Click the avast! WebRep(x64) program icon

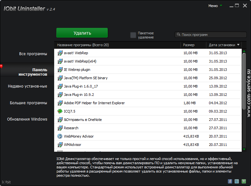[60, 61]
